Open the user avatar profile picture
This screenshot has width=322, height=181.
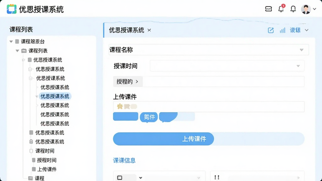click(x=306, y=9)
